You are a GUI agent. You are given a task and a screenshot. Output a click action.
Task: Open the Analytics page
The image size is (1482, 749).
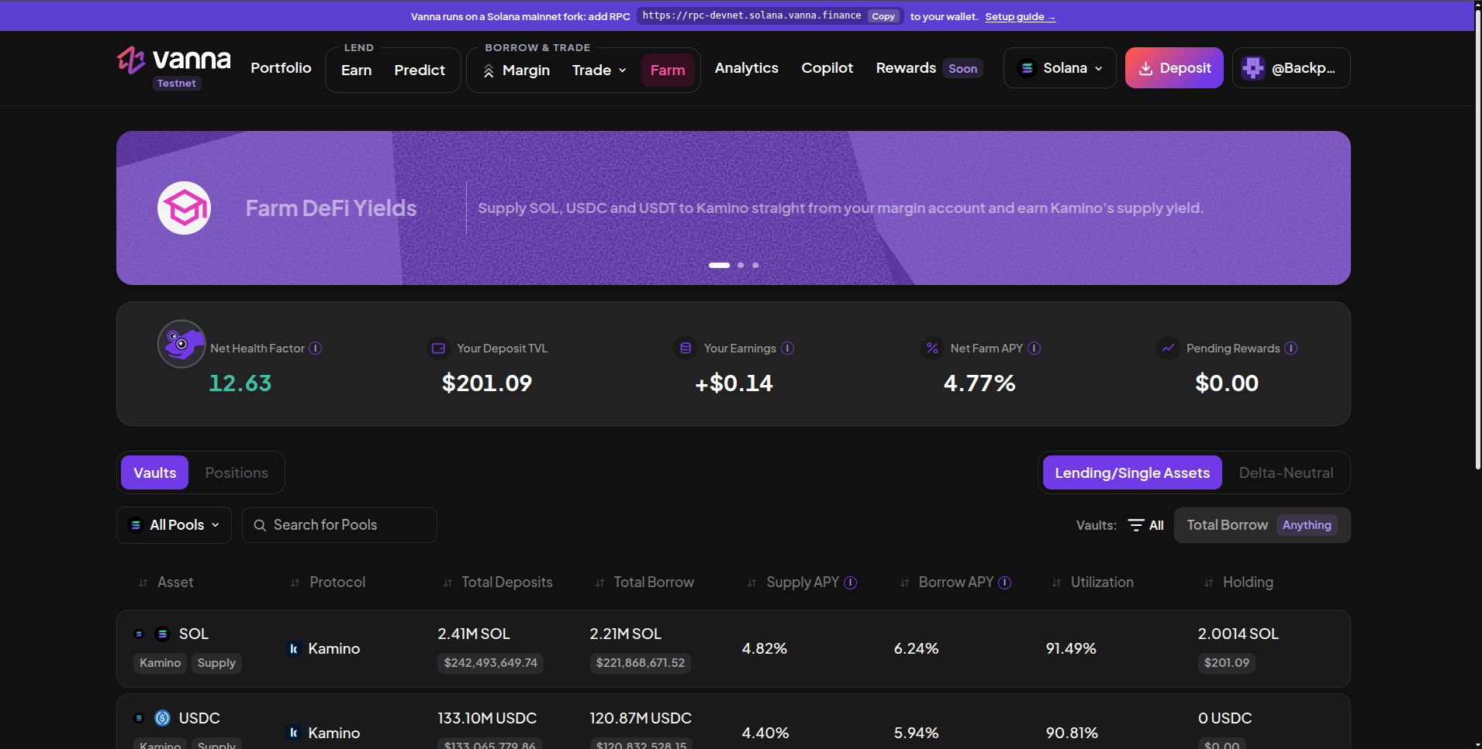(746, 68)
